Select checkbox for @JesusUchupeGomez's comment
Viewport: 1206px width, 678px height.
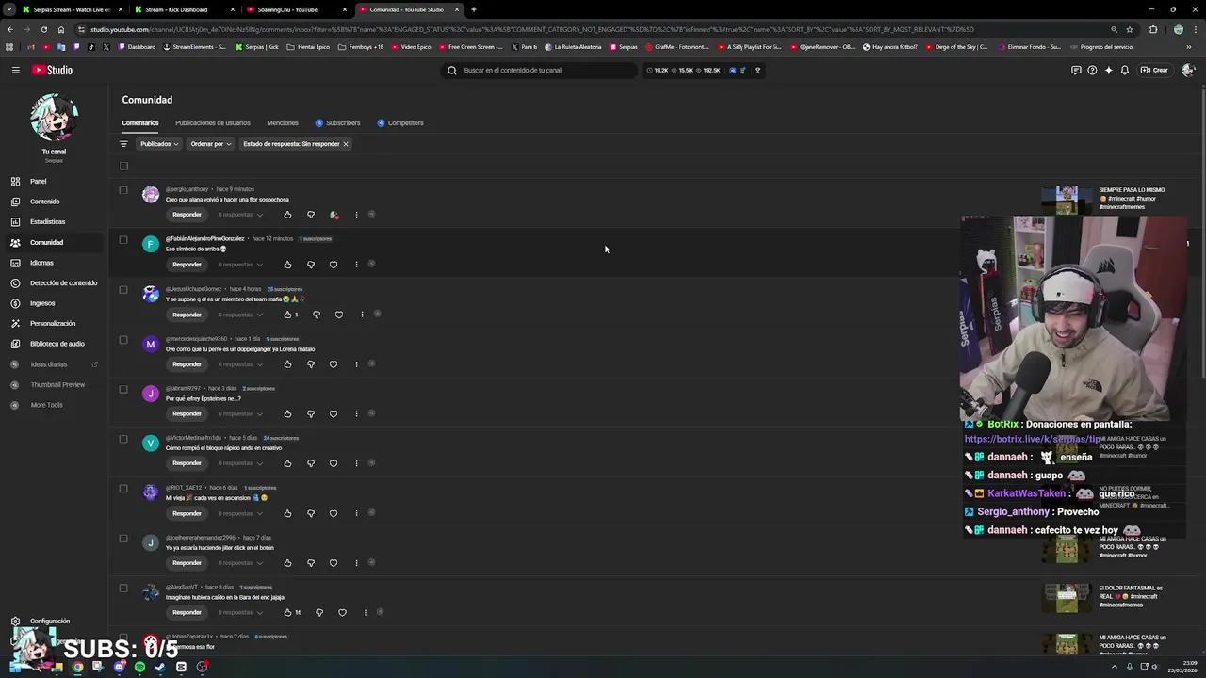pyautogui.click(x=123, y=289)
